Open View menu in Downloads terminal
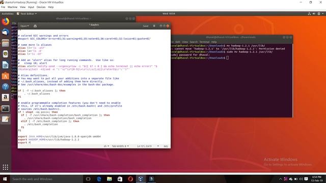 185,42
